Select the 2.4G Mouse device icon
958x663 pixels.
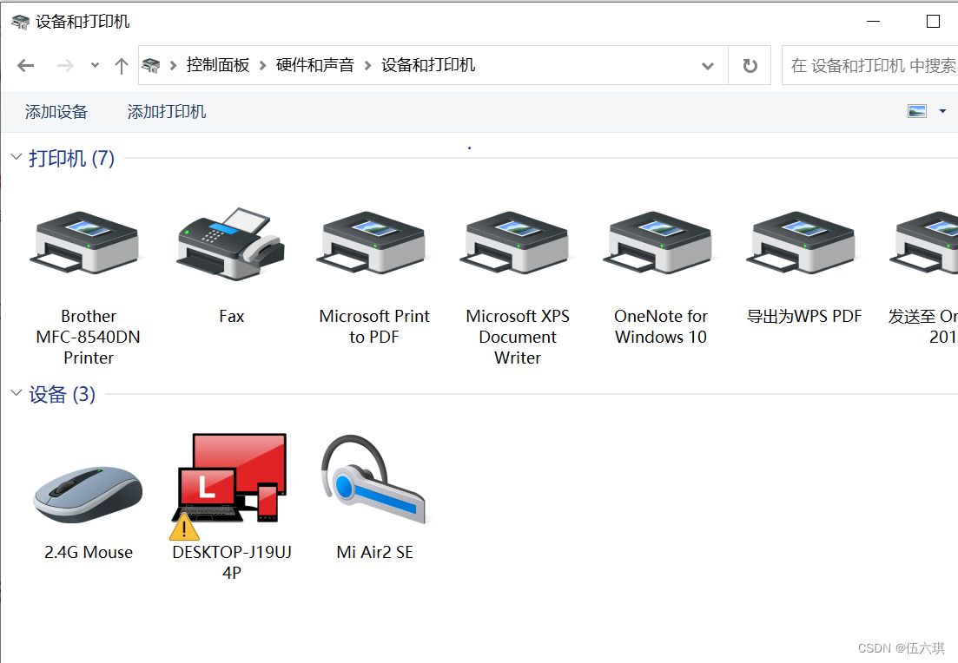pyautogui.click(x=88, y=495)
